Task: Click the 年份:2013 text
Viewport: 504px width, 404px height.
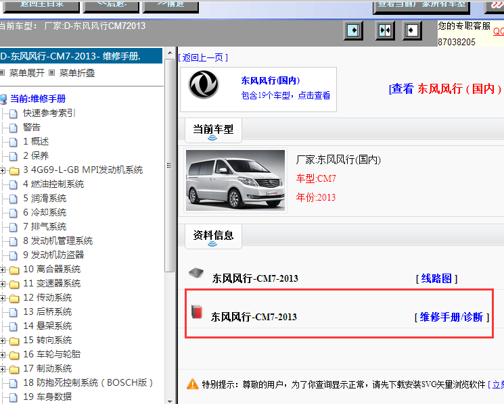Action: click(316, 197)
